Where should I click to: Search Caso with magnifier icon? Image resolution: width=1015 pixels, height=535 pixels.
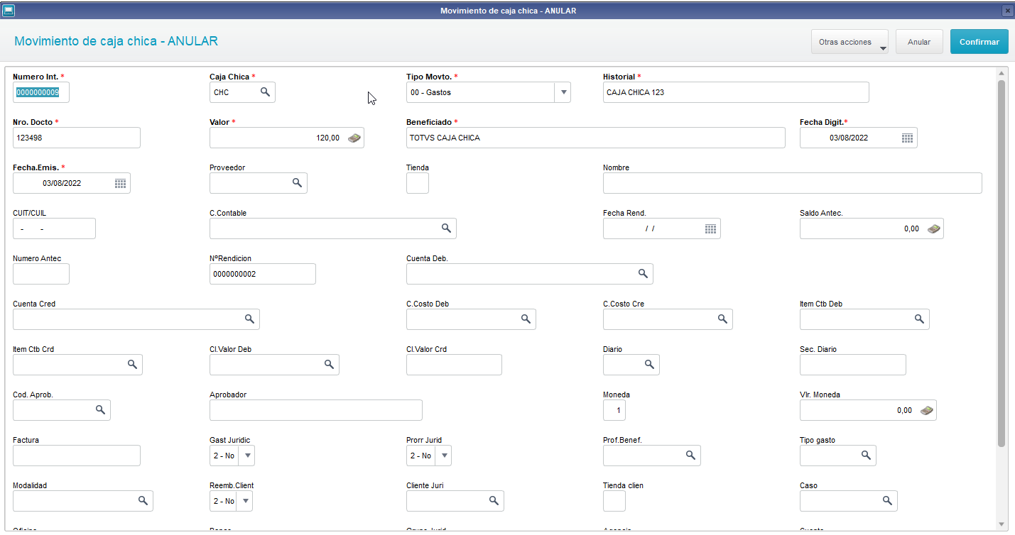(x=887, y=501)
